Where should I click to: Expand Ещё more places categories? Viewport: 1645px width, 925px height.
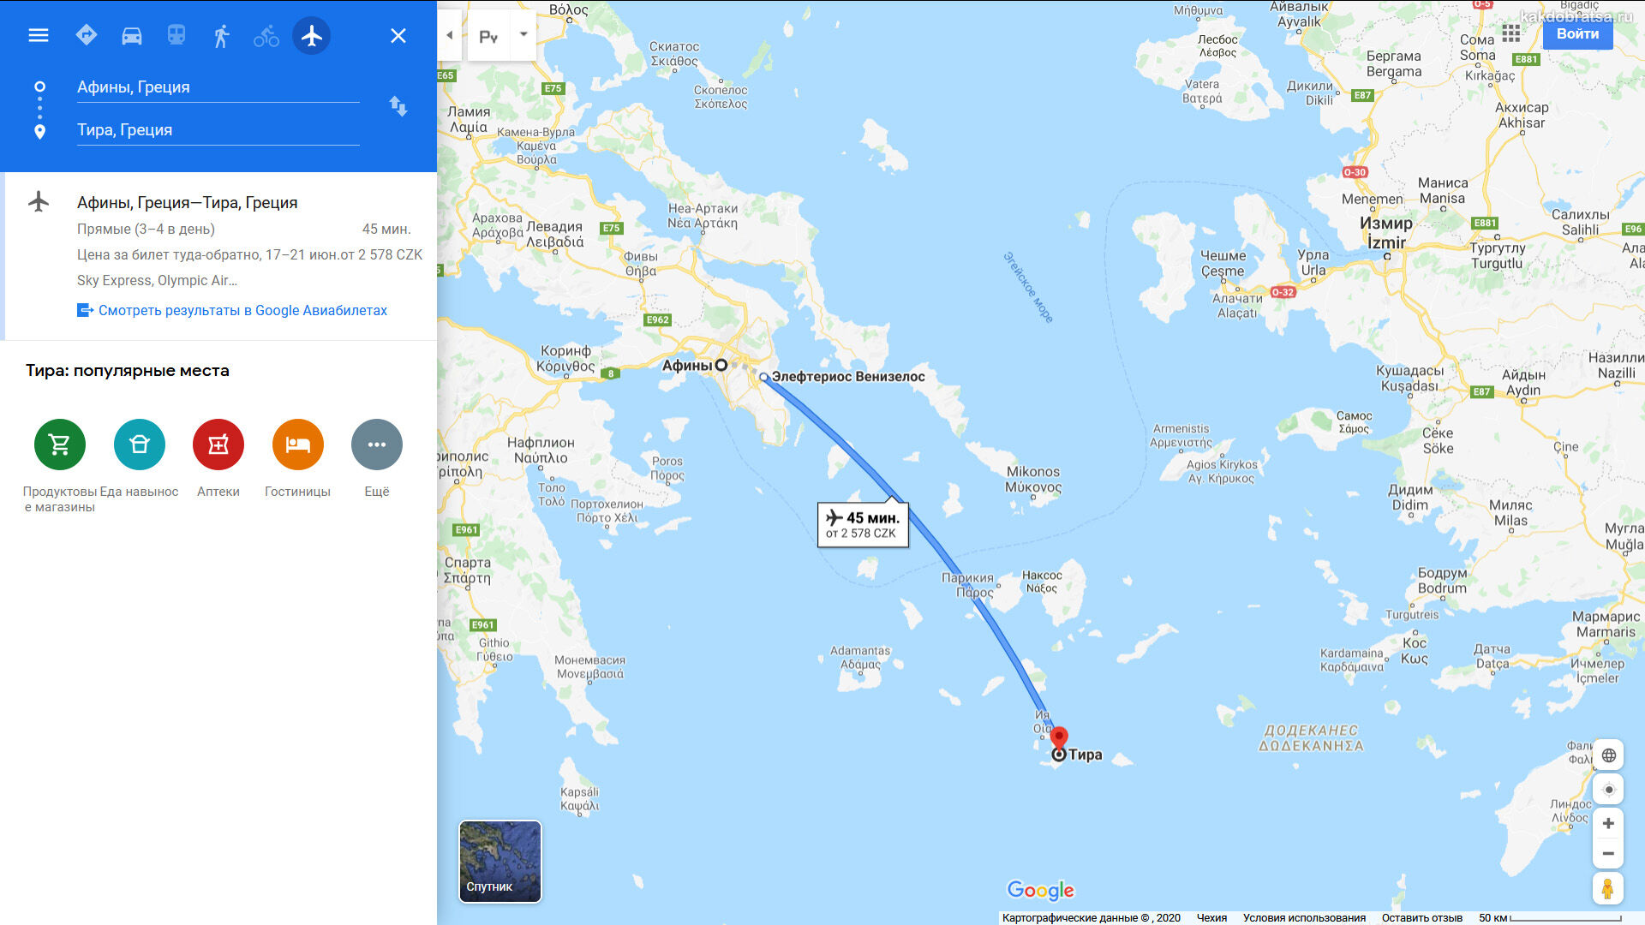(377, 445)
